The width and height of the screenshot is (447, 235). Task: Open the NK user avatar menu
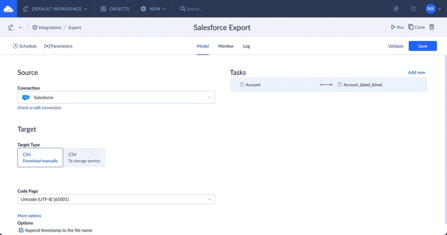pyautogui.click(x=430, y=9)
